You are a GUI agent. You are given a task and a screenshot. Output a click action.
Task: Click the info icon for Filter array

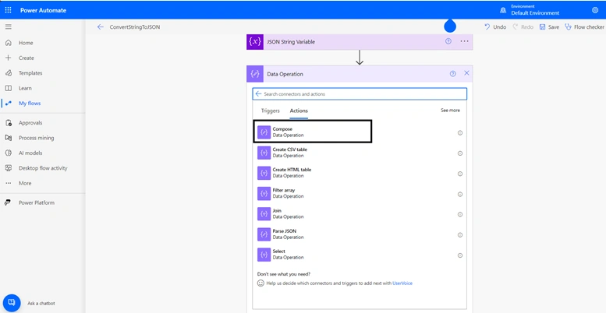tap(460, 194)
